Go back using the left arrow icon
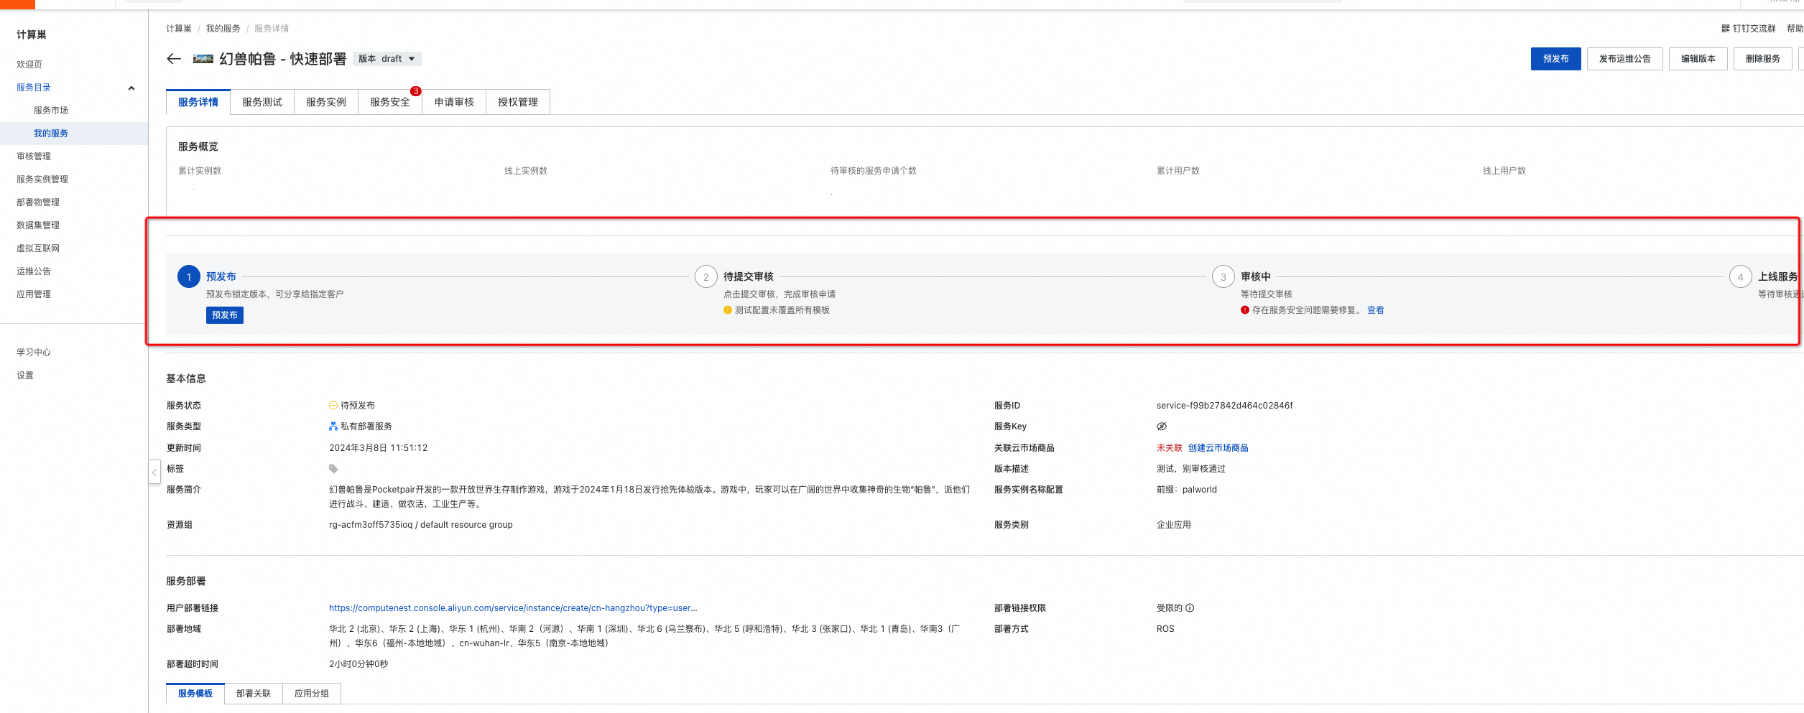The image size is (1804, 713). (x=174, y=59)
